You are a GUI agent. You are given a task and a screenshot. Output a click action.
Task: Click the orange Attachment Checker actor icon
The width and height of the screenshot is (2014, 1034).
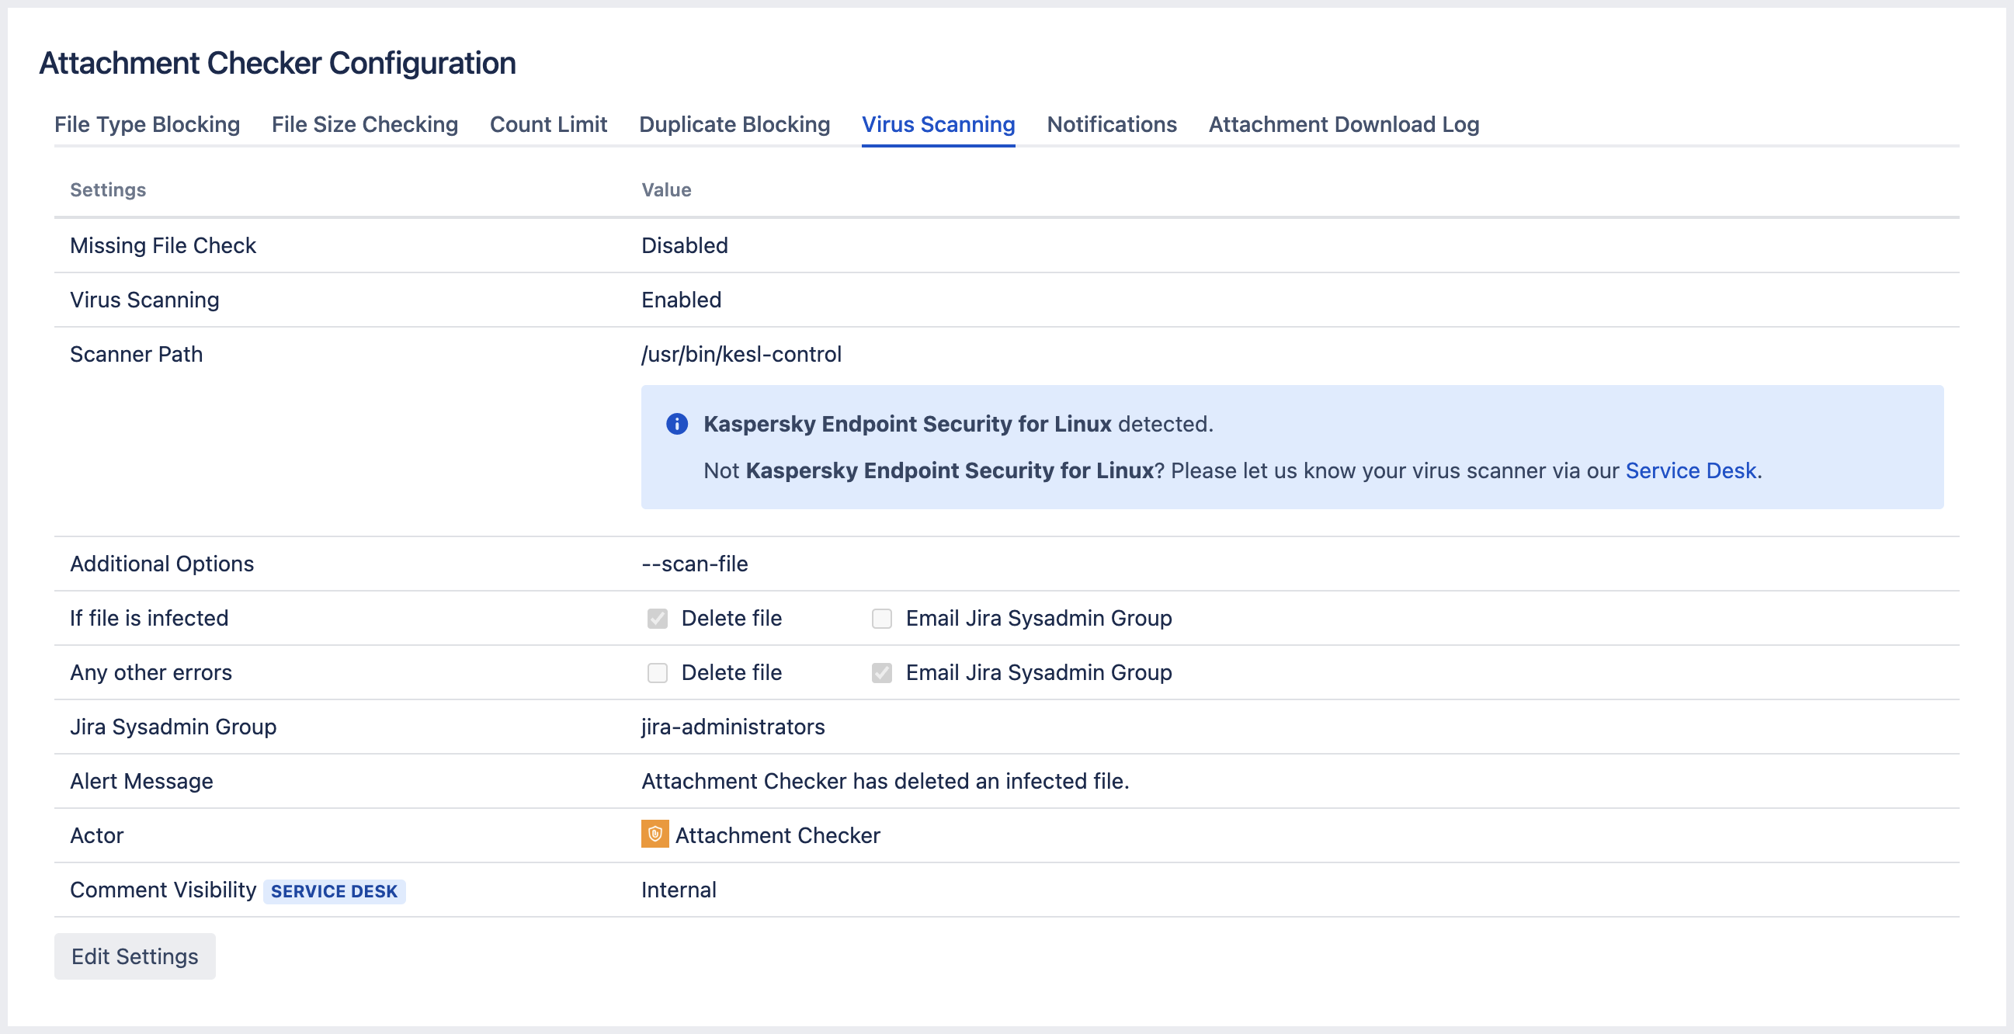click(655, 834)
